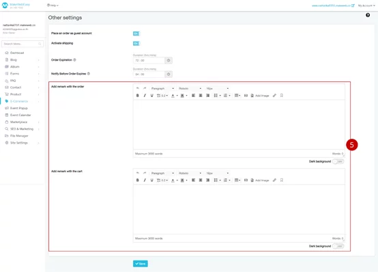The width and height of the screenshot is (378, 272).
Task: Click the embed media icon in order remark editor
Action: click(x=246, y=96)
